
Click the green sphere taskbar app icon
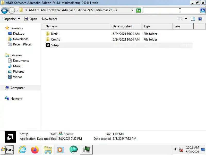74,150
